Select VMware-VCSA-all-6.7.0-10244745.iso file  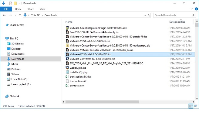pyautogui.click(x=90, y=54)
